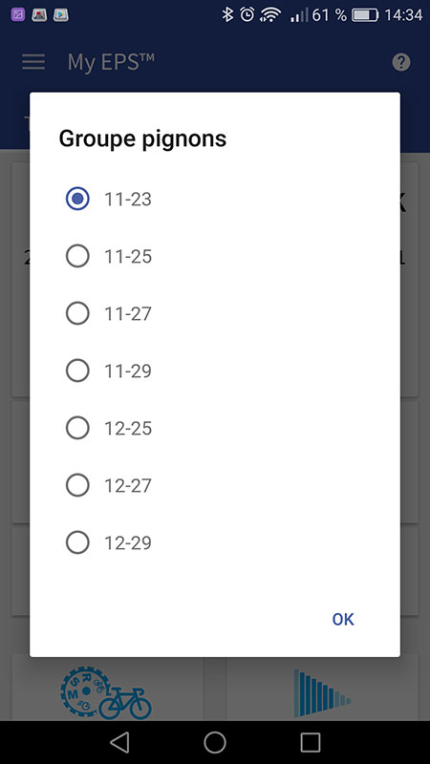Screen dimensions: 430x764
Task: Tap the purple notification icon in status bar
Action: click(18, 14)
